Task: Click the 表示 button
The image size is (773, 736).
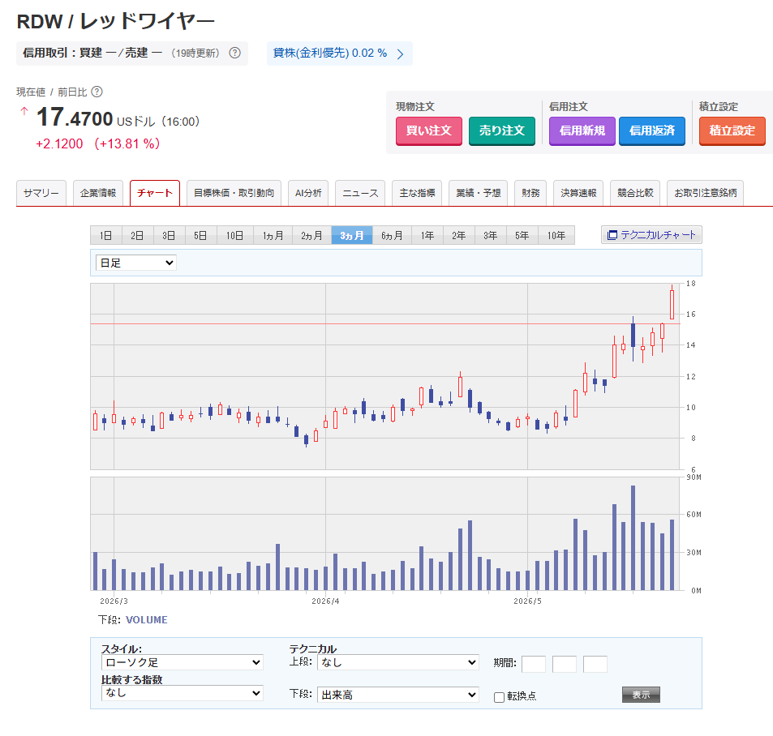Action: pyautogui.click(x=641, y=695)
